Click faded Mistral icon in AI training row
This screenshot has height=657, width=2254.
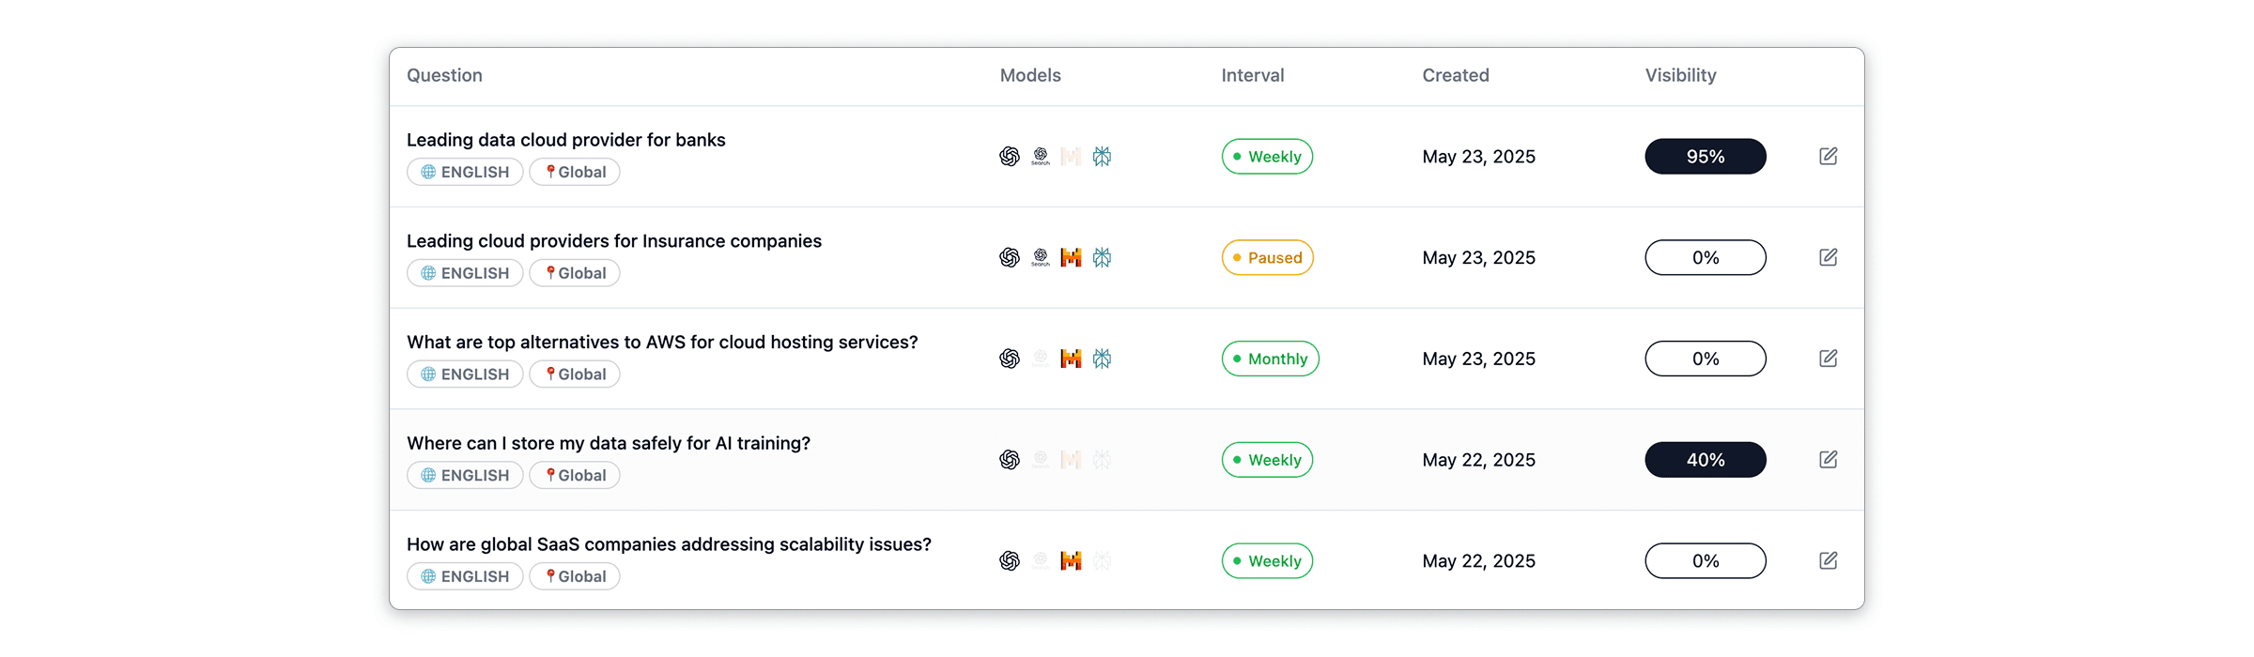click(1071, 460)
